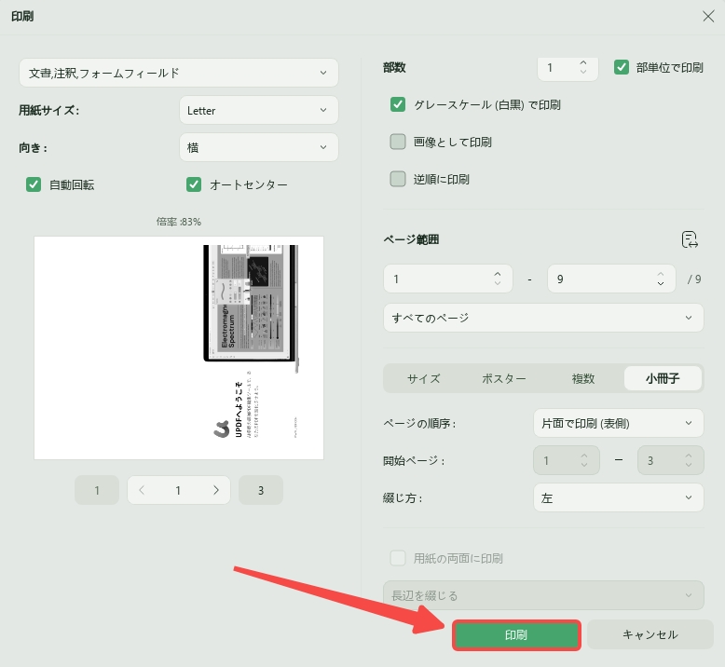Click 開始ページ start field showing 1
Image resolution: width=725 pixels, height=667 pixels.
coord(567,460)
